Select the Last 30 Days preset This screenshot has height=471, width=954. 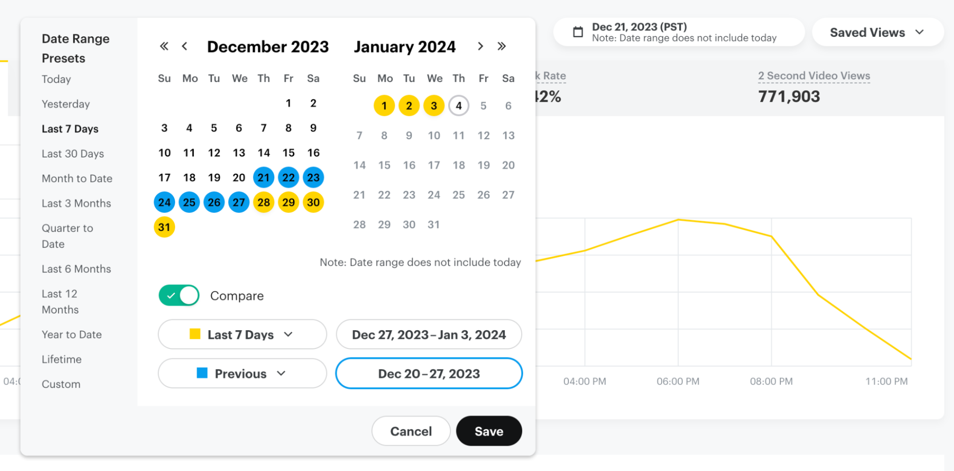pos(73,154)
